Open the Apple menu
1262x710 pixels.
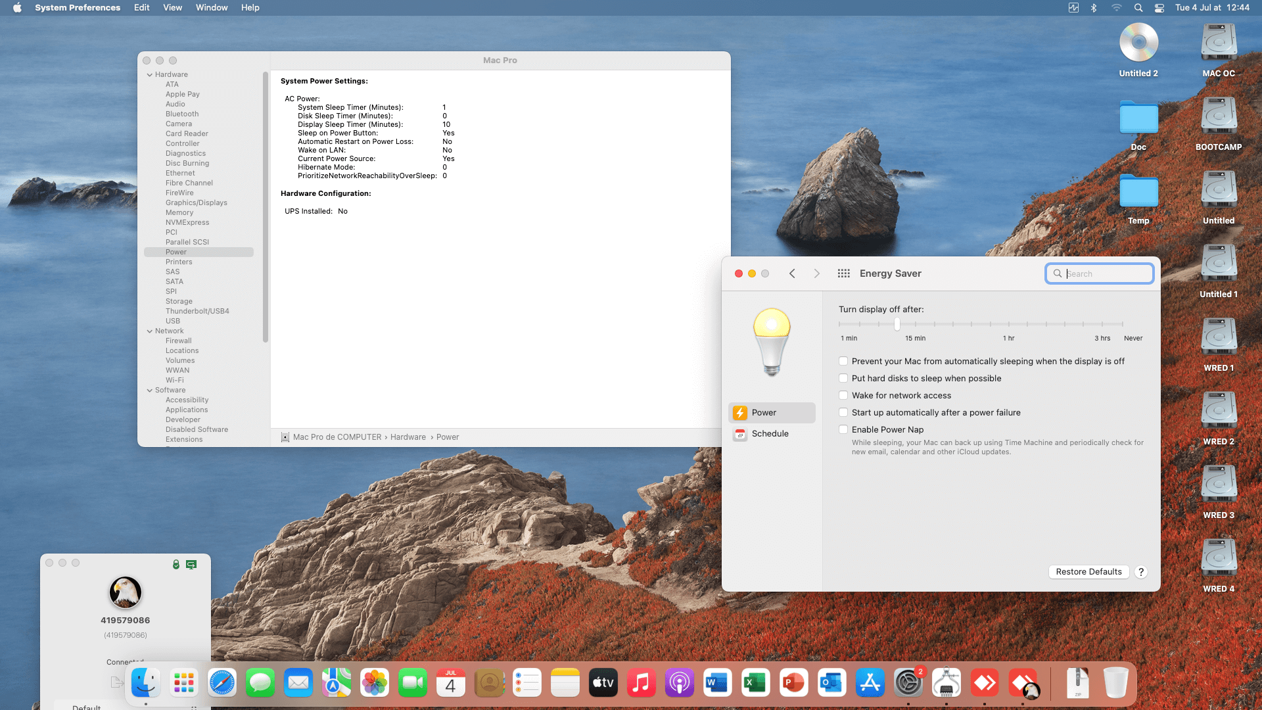pos(17,8)
